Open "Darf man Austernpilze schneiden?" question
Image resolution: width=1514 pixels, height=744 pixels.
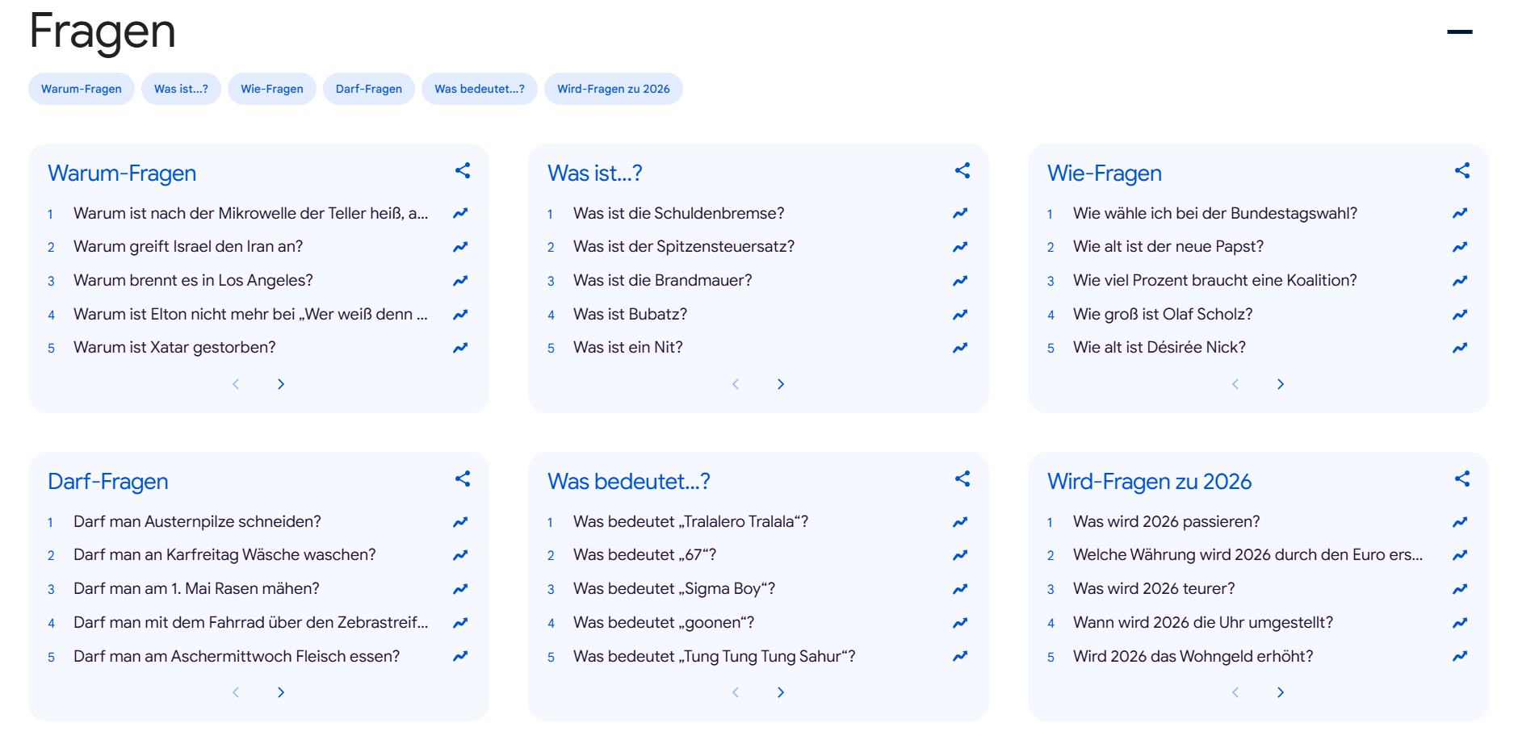click(x=197, y=522)
